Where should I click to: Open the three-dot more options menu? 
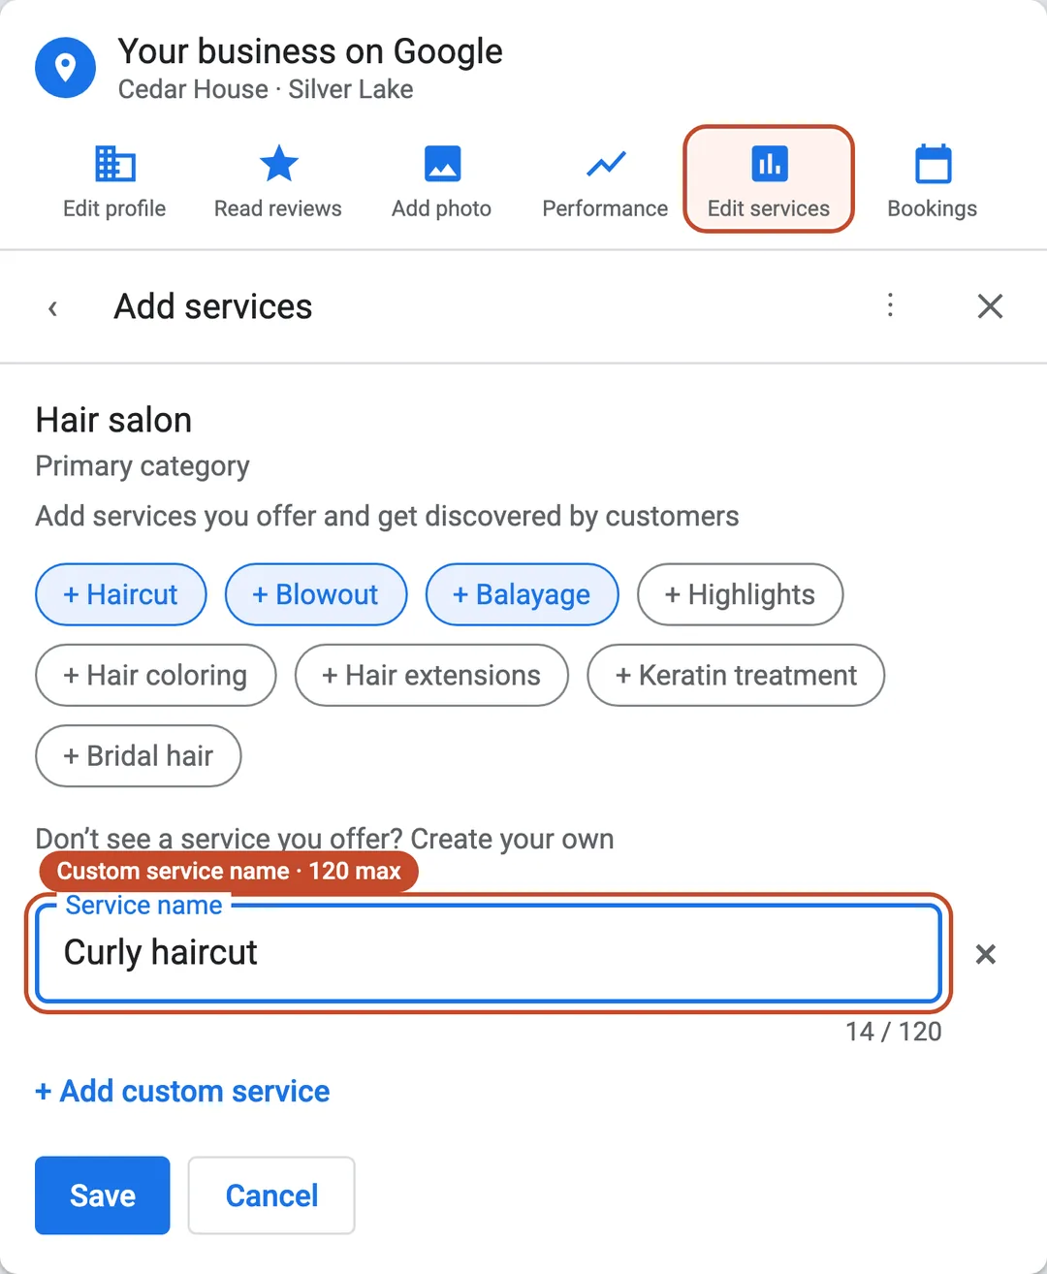(890, 305)
